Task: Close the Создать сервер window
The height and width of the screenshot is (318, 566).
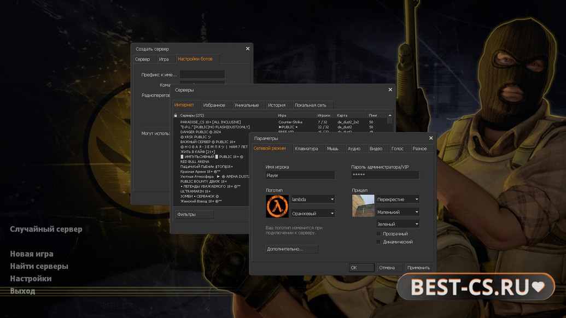Action: coord(248,49)
